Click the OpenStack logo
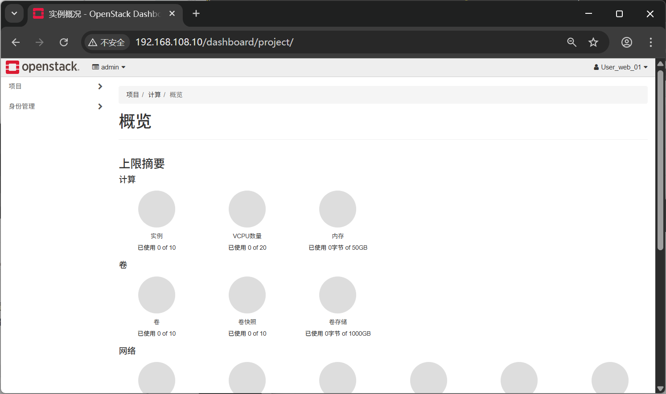The image size is (666, 394). (42, 67)
